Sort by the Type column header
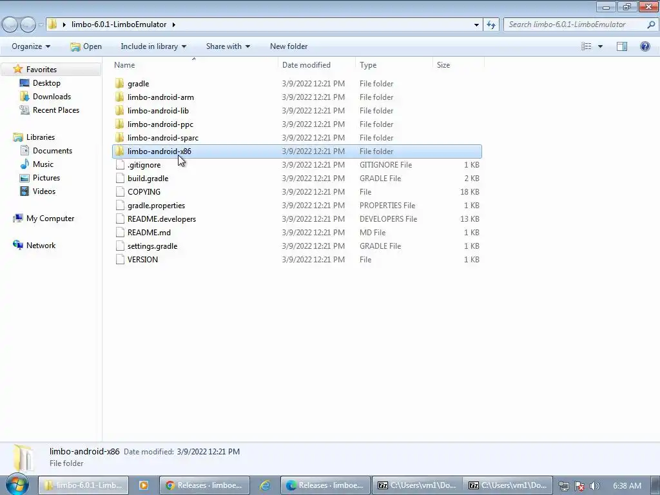The width and height of the screenshot is (660, 495). [394, 65]
